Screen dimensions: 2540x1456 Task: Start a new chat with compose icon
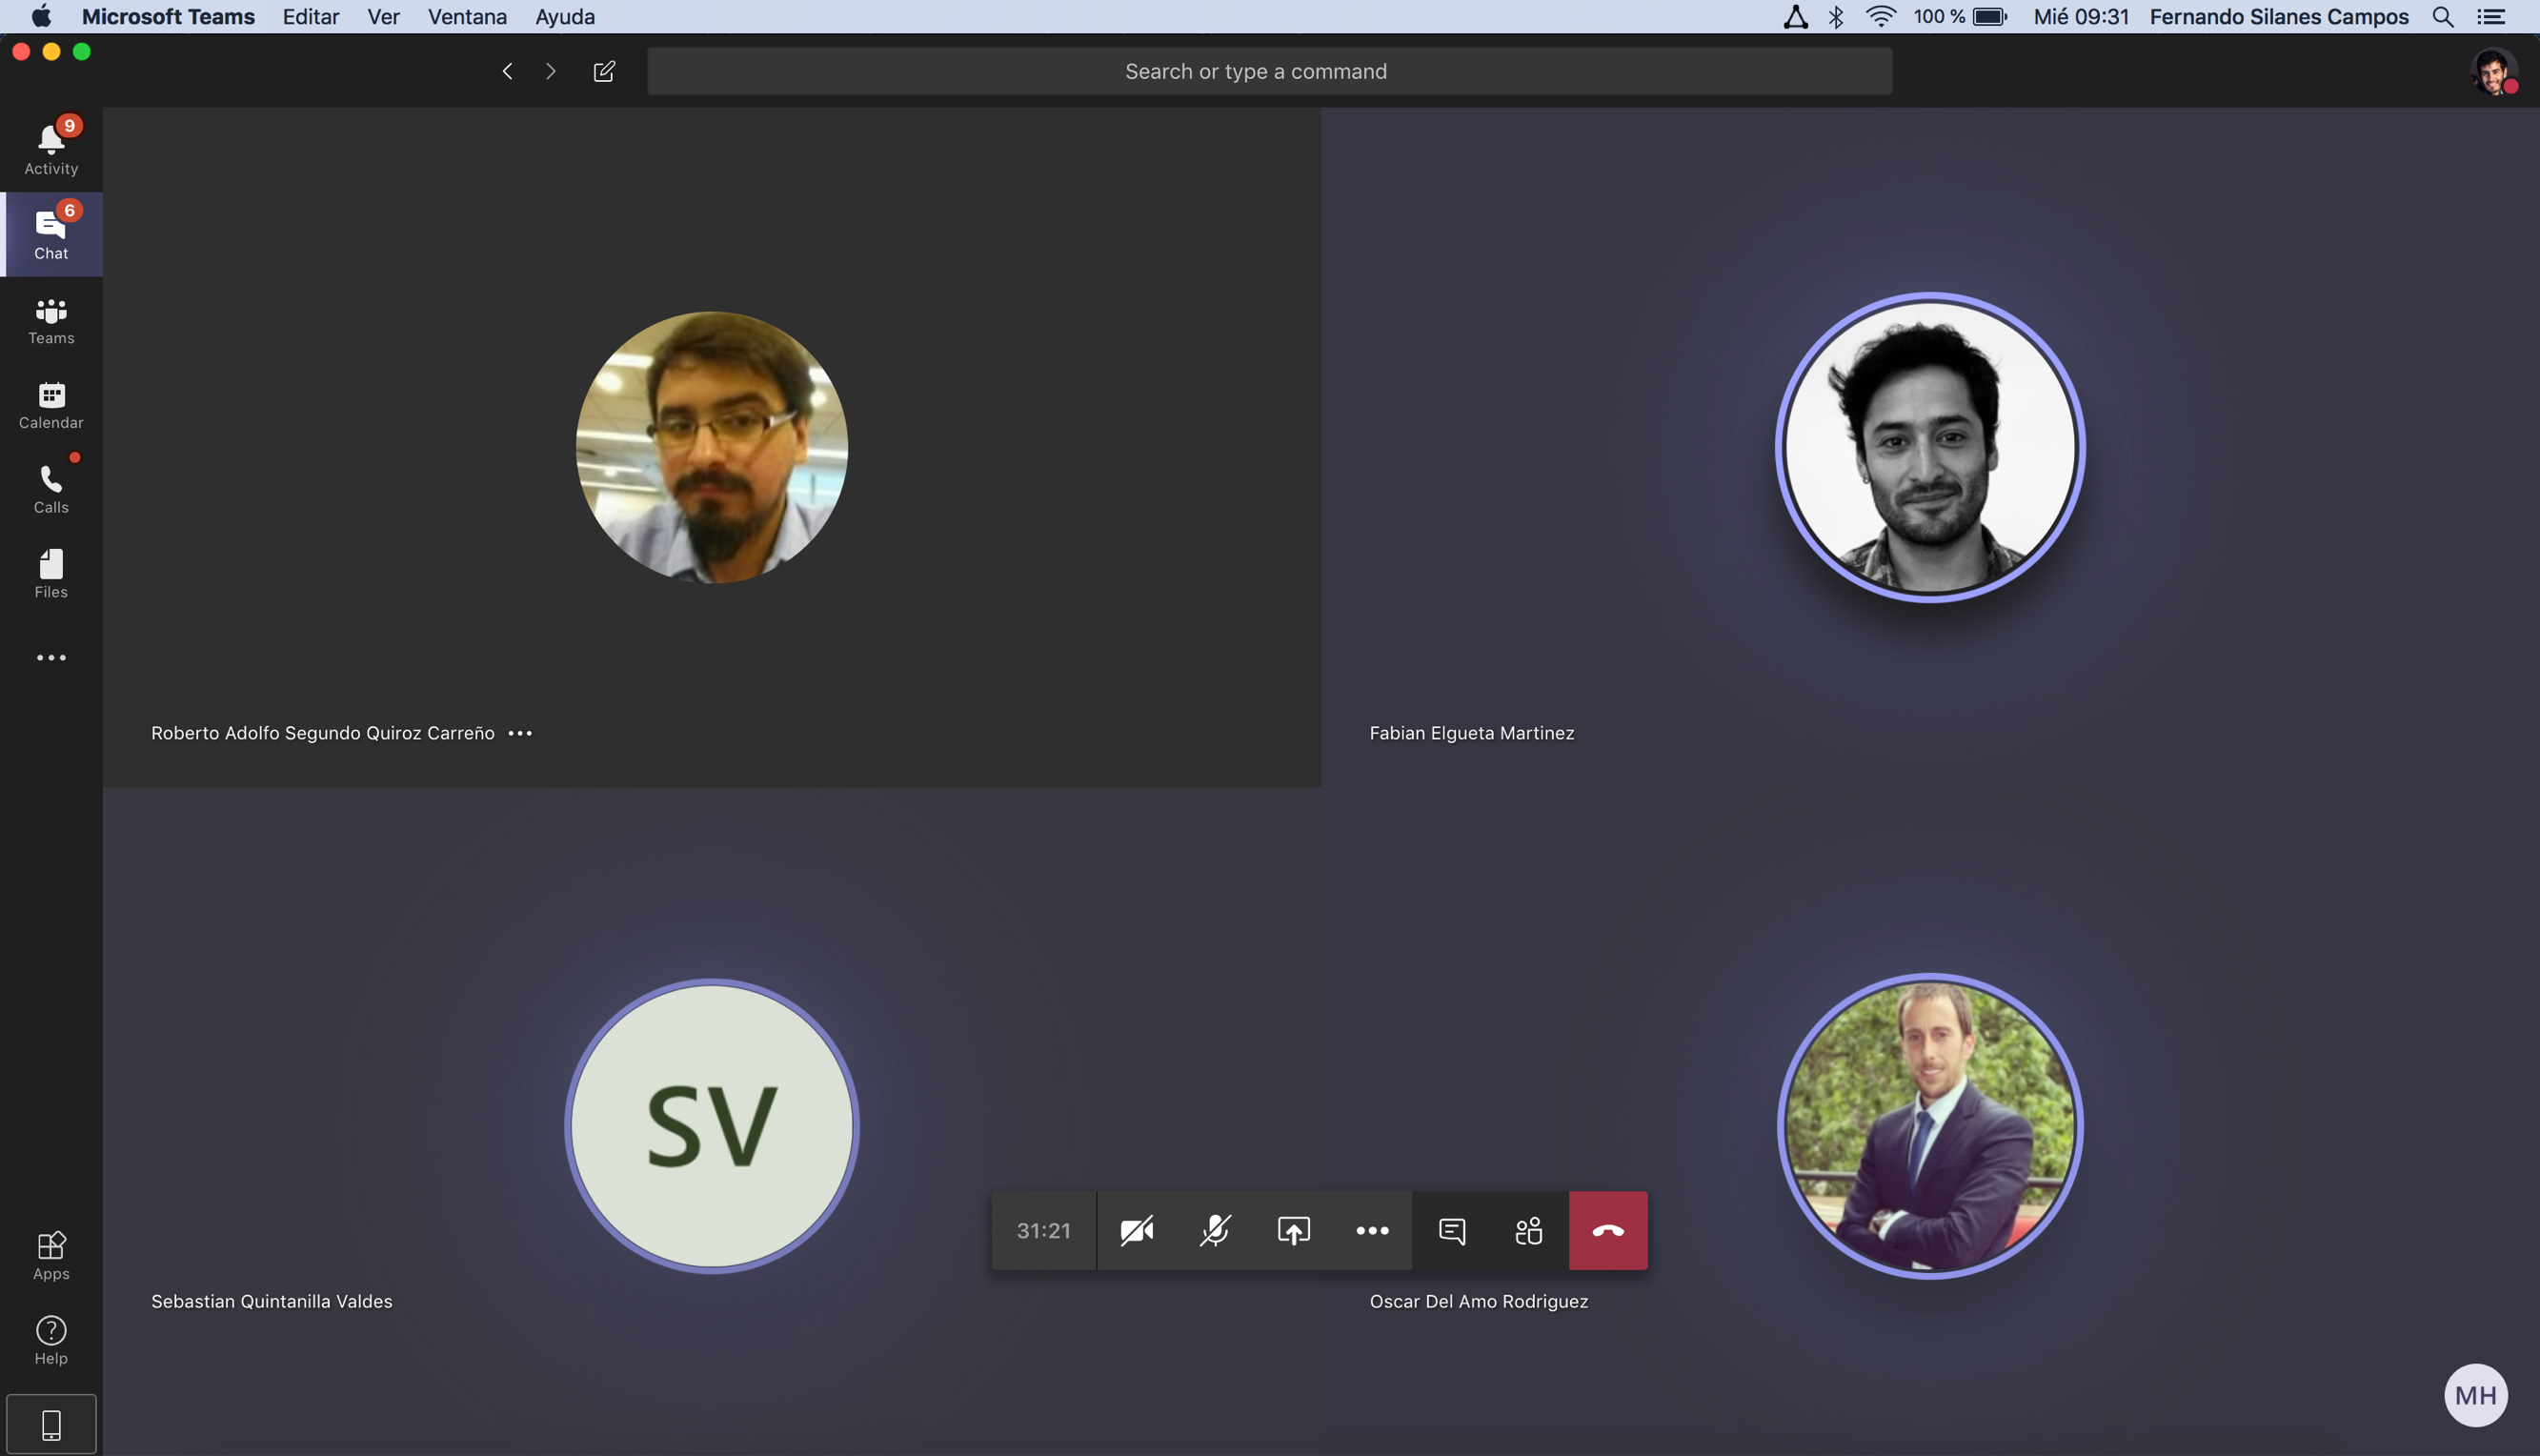(x=604, y=71)
